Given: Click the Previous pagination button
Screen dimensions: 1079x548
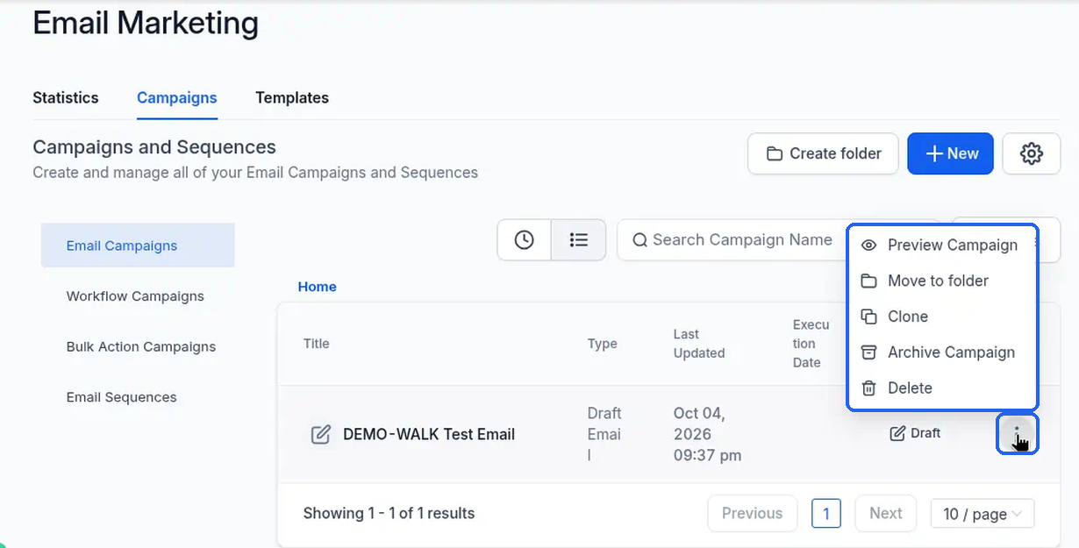Looking at the screenshot, I should 752,514.
